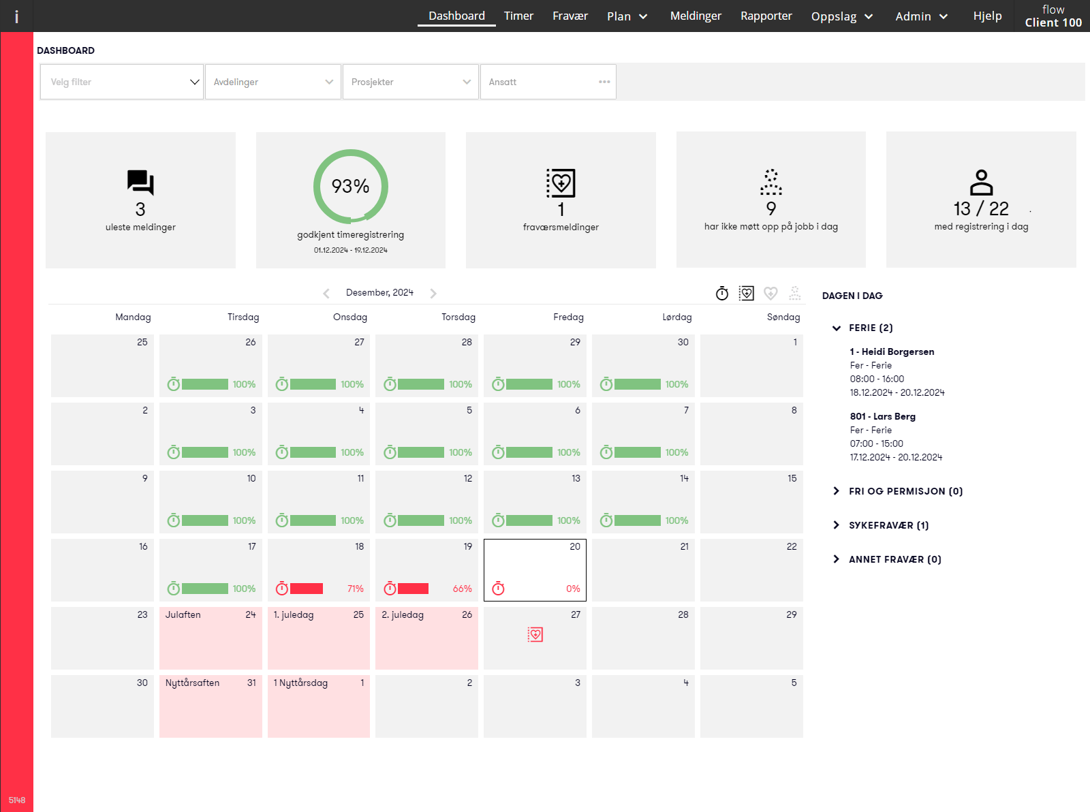Open the Plan menu dropdown
Image resolution: width=1090 pixels, height=812 pixels.
627,16
